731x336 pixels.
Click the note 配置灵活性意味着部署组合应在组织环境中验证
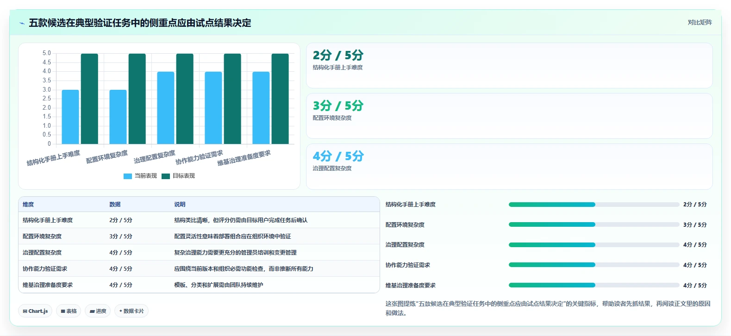(x=232, y=236)
